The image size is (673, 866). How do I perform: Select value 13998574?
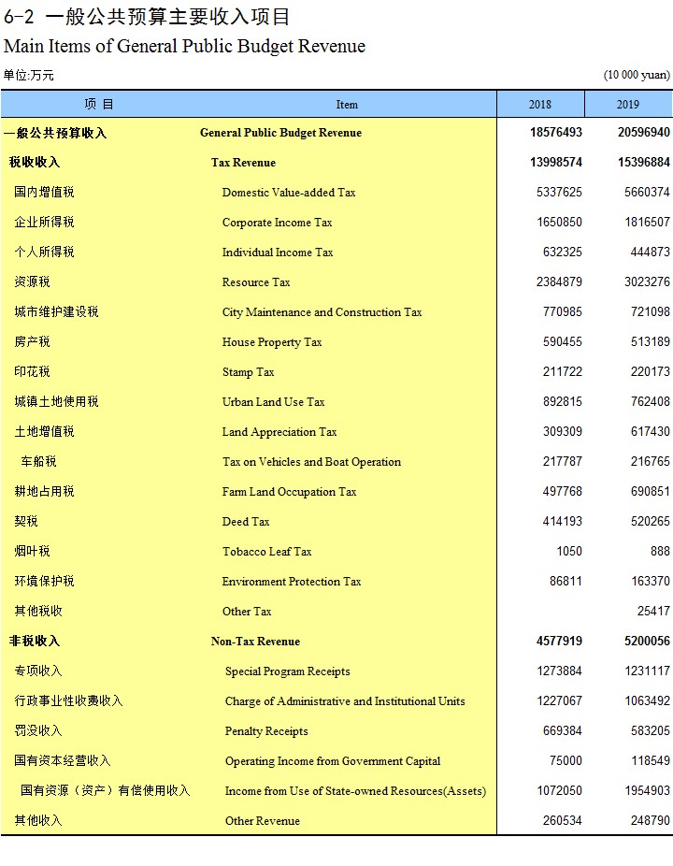[556, 163]
